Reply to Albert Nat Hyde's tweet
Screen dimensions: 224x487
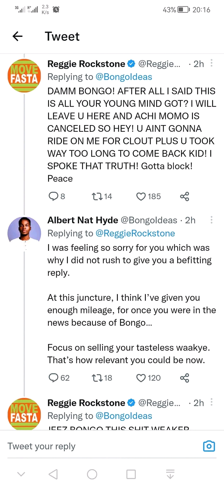tap(54, 378)
